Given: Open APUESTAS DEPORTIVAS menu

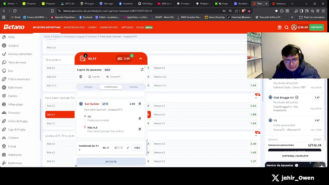Looking at the screenshot, I should point(47,27).
